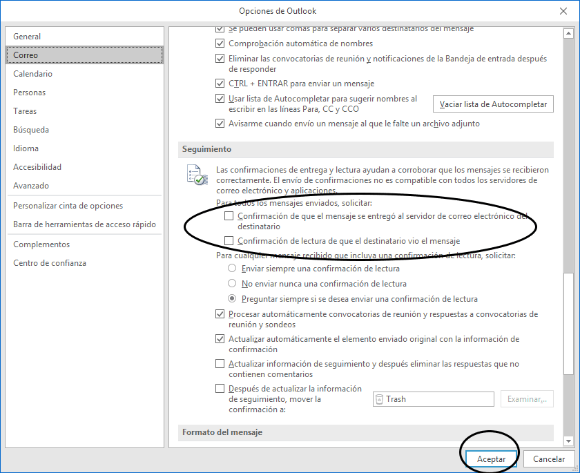
Task: Uncheck Comprobación automática de nombres
Action: pos(220,44)
